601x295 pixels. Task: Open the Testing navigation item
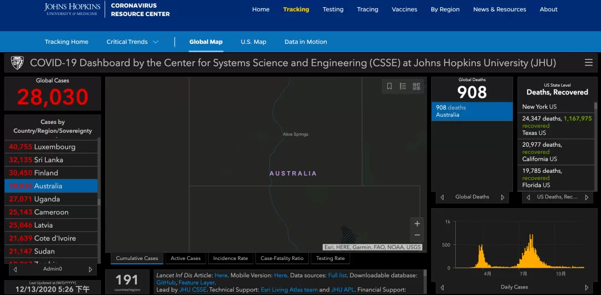coord(333,9)
